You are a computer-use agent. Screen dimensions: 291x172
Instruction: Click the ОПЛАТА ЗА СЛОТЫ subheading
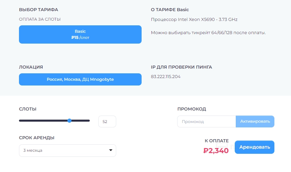click(40, 20)
